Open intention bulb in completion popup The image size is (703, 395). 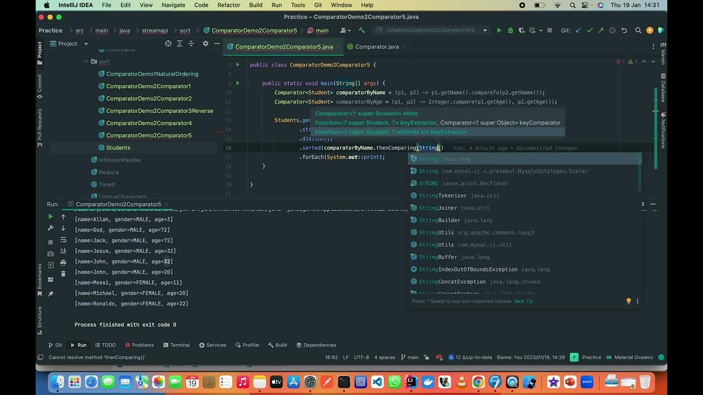(x=629, y=301)
